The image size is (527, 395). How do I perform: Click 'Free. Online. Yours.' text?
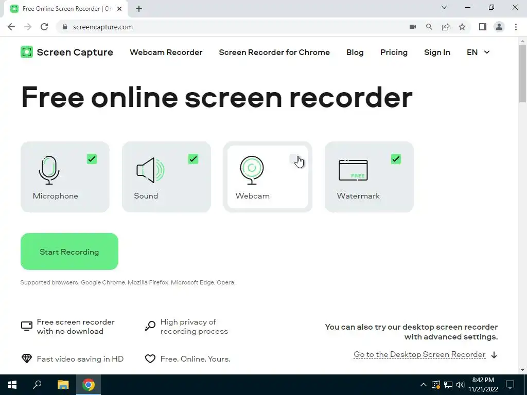[195, 358]
